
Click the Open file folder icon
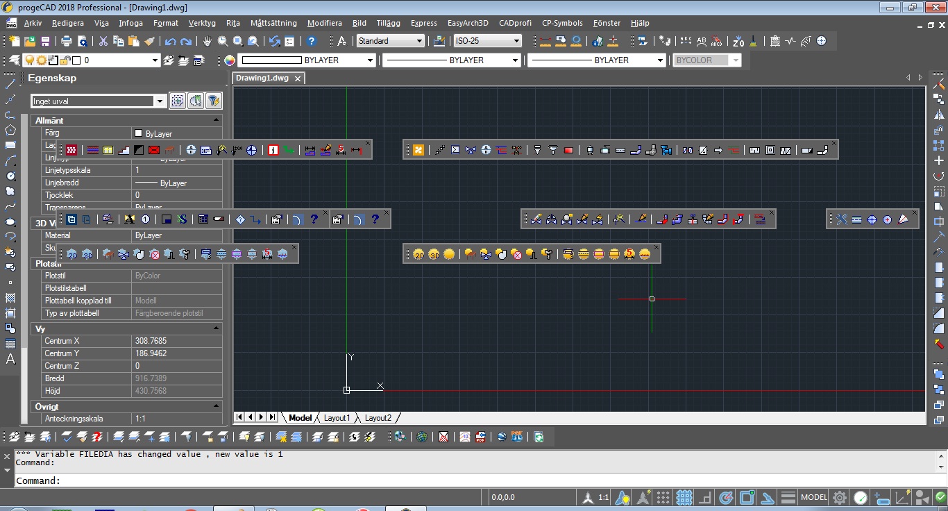point(30,41)
